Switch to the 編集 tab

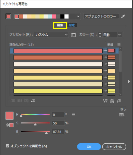pyautogui.click(x=60, y=25)
